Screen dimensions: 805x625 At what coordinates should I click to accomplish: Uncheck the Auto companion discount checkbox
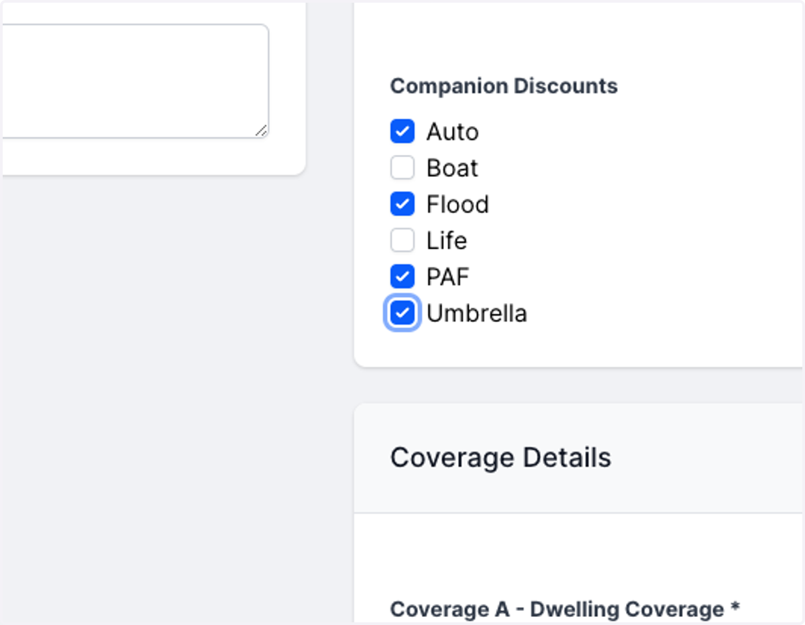[x=402, y=131]
